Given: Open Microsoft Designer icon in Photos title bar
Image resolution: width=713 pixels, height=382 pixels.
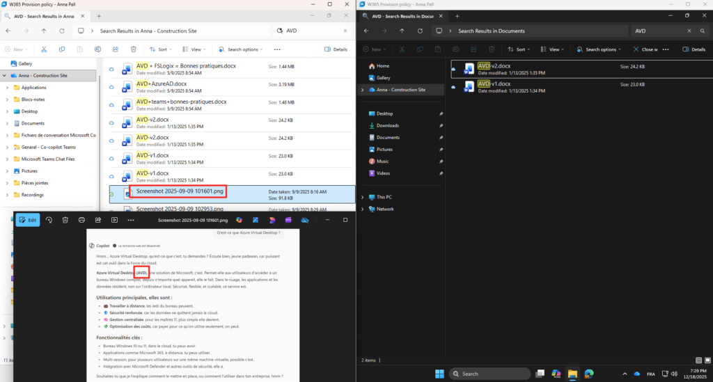Looking at the screenshot, I should [x=272, y=219].
